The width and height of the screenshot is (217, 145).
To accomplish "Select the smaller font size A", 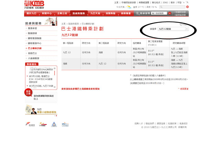I will pos(184,2).
